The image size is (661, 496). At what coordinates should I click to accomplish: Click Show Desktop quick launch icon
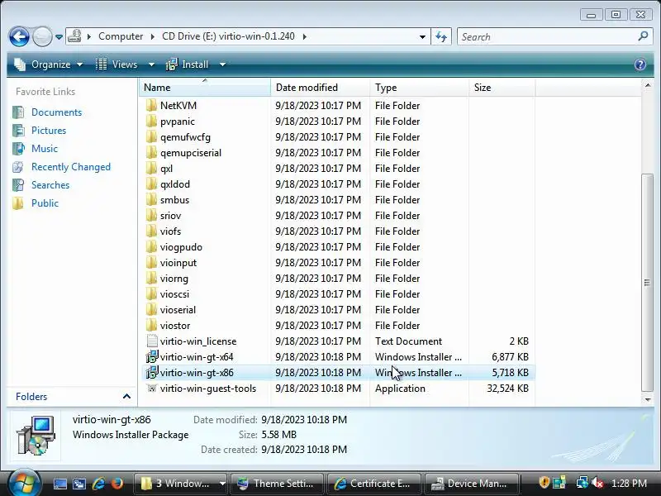click(x=59, y=484)
